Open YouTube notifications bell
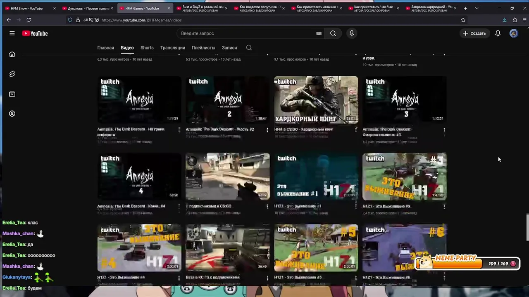 [498, 33]
